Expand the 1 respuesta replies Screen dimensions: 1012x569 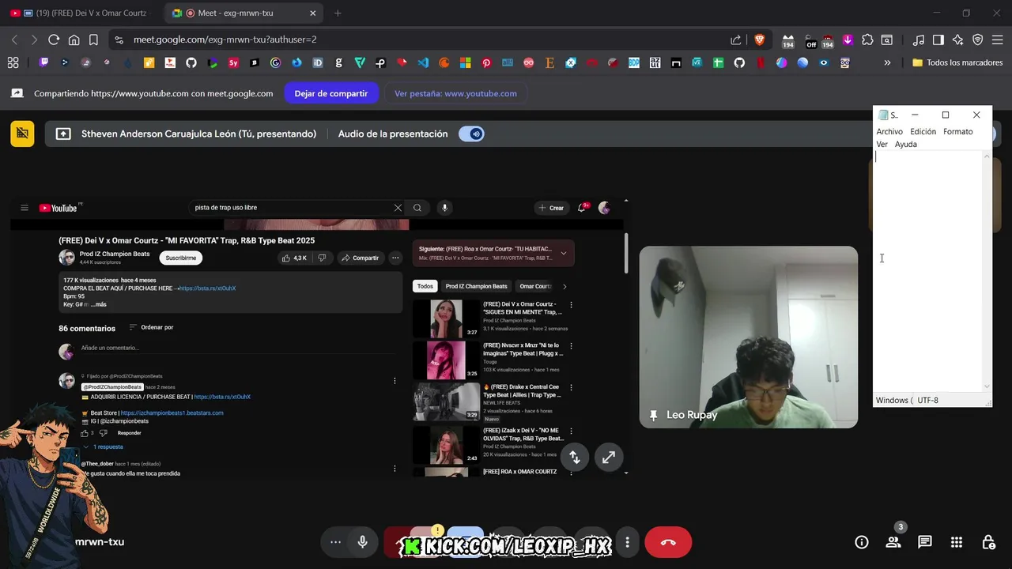tap(103, 447)
